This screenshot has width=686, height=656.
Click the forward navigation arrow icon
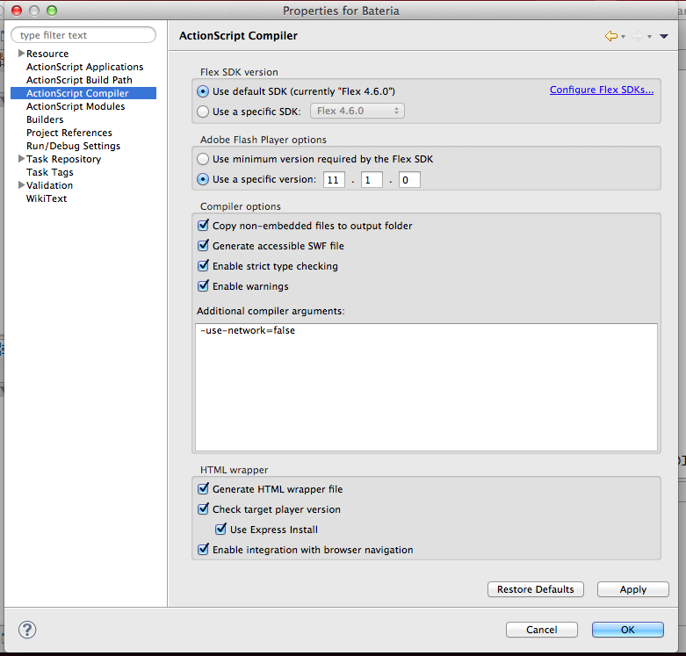click(637, 36)
